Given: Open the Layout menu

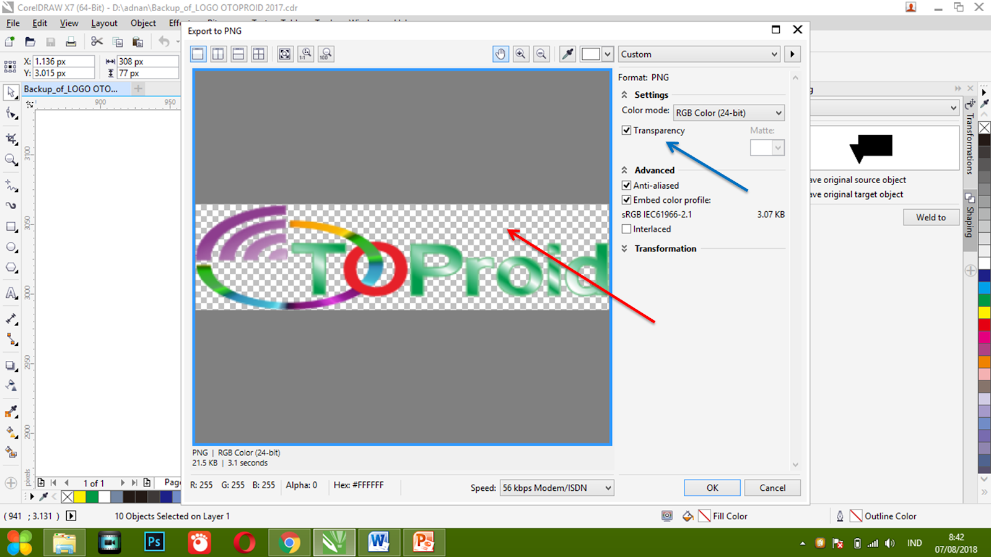Looking at the screenshot, I should pos(104,23).
